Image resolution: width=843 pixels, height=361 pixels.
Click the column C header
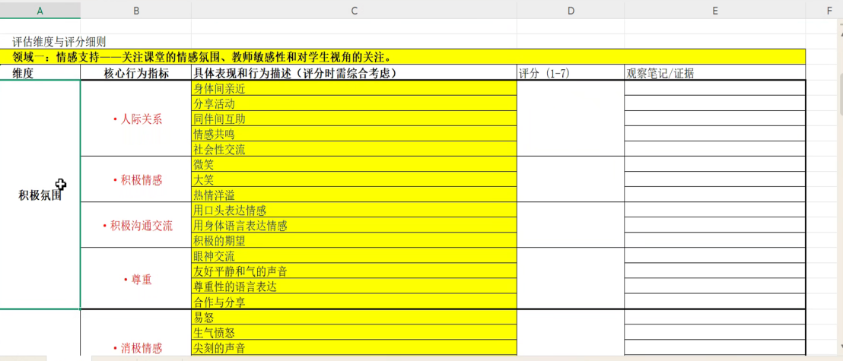click(354, 10)
